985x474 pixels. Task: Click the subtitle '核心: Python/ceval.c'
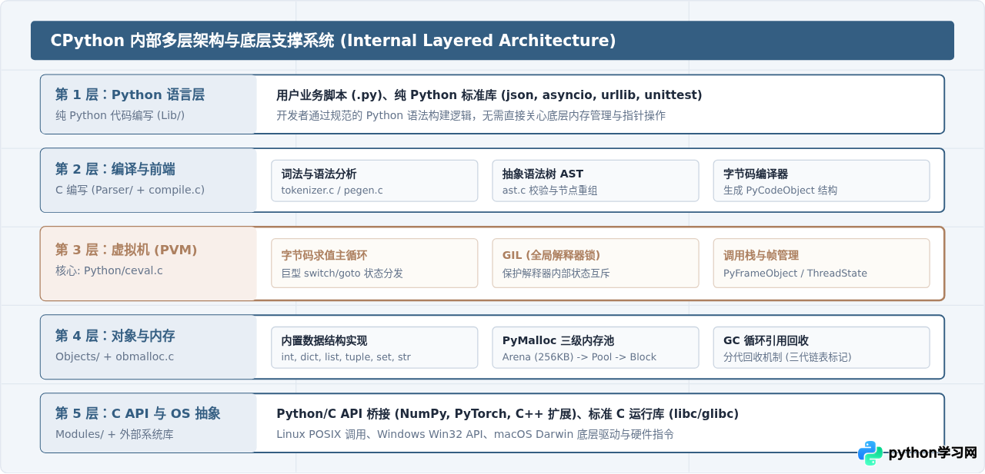click(x=109, y=270)
